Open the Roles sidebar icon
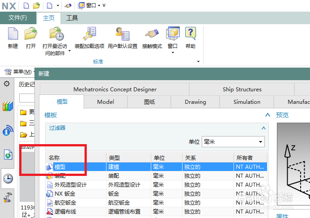The width and height of the screenshot is (310, 218). point(8,197)
